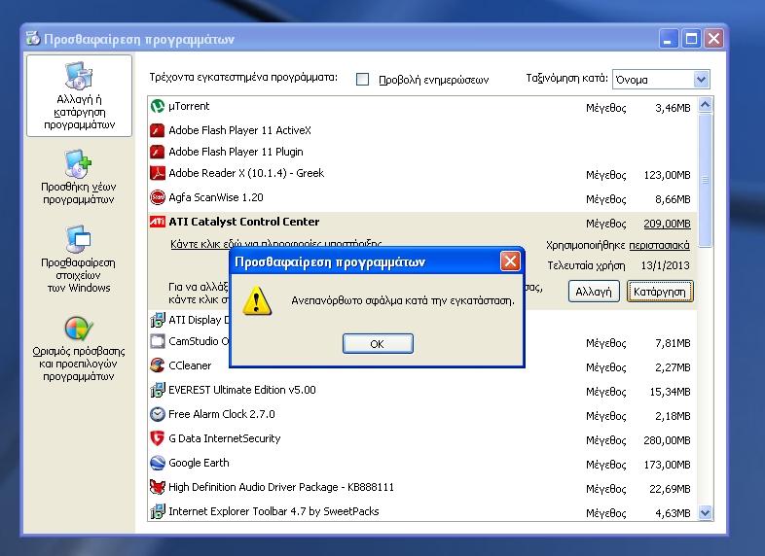This screenshot has width=765, height=556.
Task: Click the window title bar program icon
Action: (33, 38)
